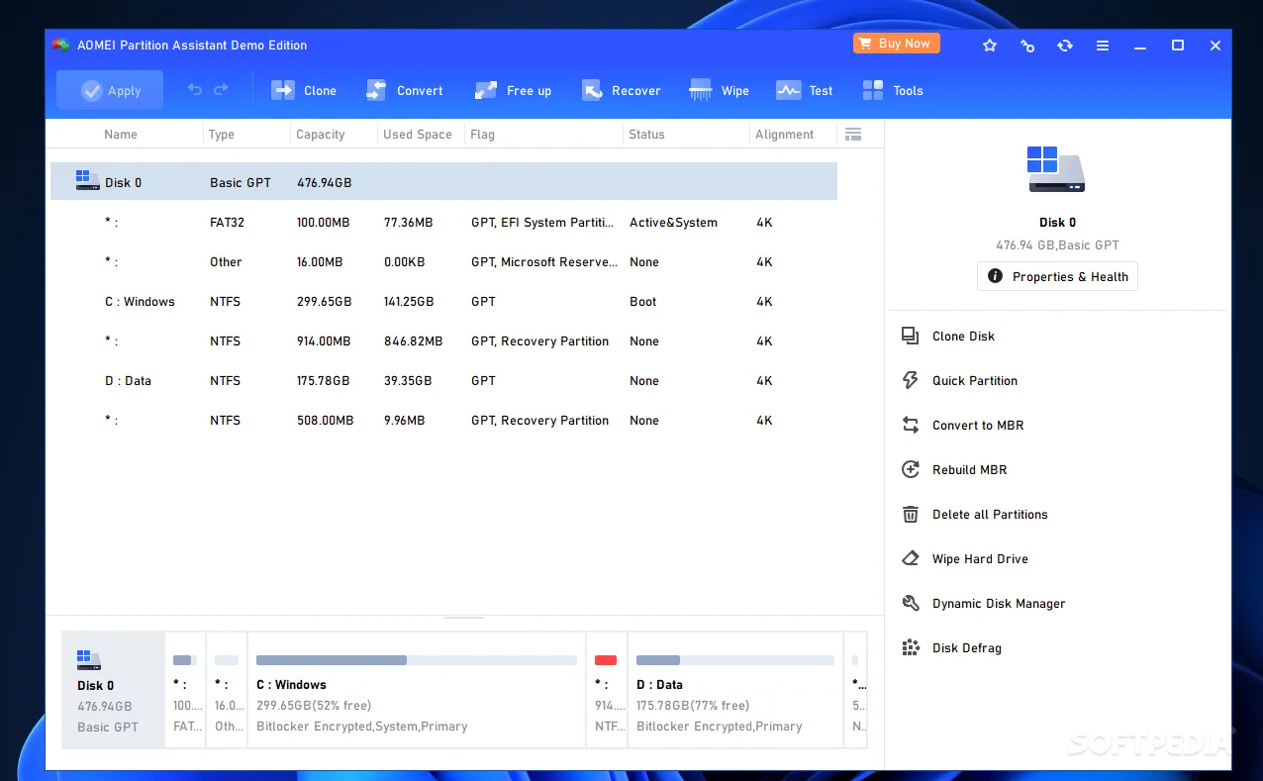The width and height of the screenshot is (1263, 781).
Task: Open the Tools toolbar menu
Action: click(893, 90)
